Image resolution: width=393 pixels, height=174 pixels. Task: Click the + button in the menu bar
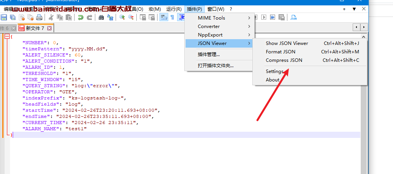click(x=344, y=9)
